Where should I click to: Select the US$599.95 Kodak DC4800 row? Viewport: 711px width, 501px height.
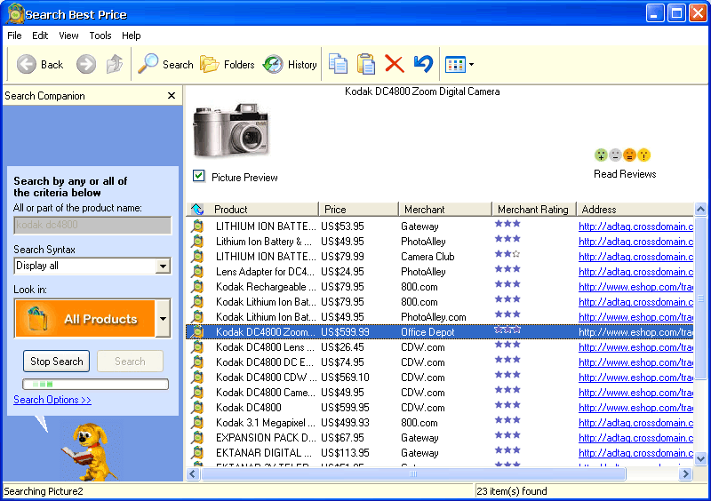point(440,407)
